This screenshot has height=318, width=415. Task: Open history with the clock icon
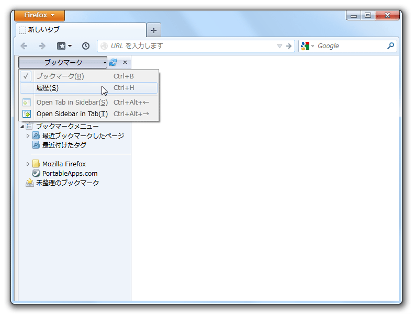[x=86, y=46]
